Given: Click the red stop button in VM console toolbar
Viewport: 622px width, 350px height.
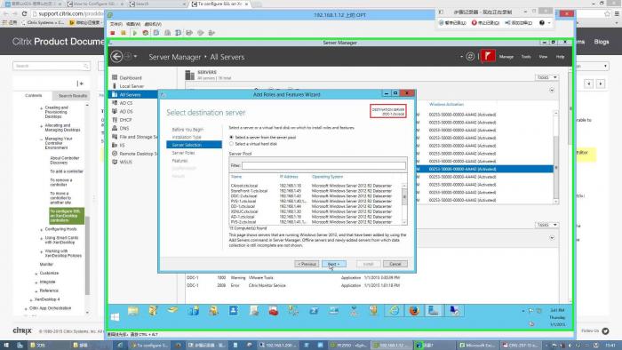Looking at the screenshot, I should point(113,33).
